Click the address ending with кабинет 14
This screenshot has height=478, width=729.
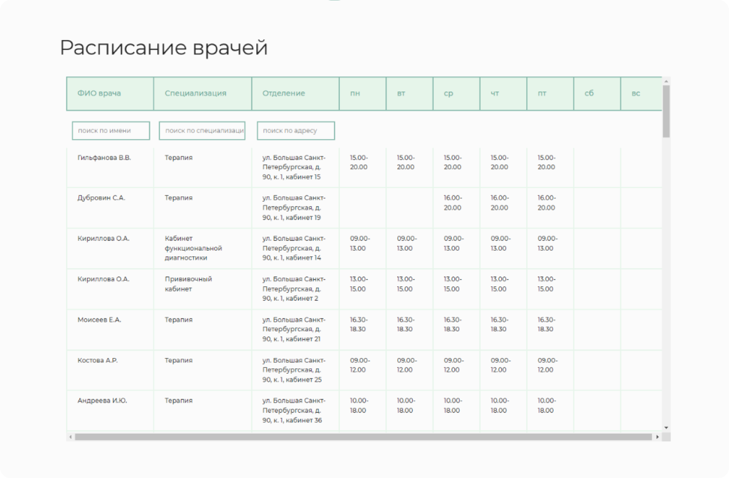[x=294, y=248]
